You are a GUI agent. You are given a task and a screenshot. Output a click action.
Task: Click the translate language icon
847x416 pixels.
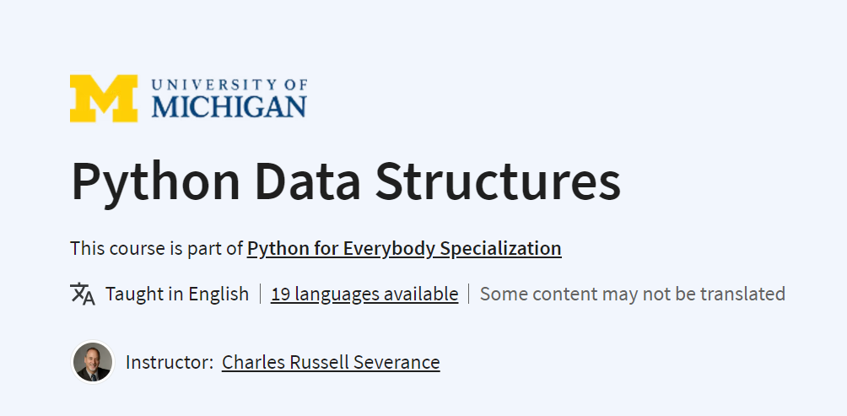point(83,294)
